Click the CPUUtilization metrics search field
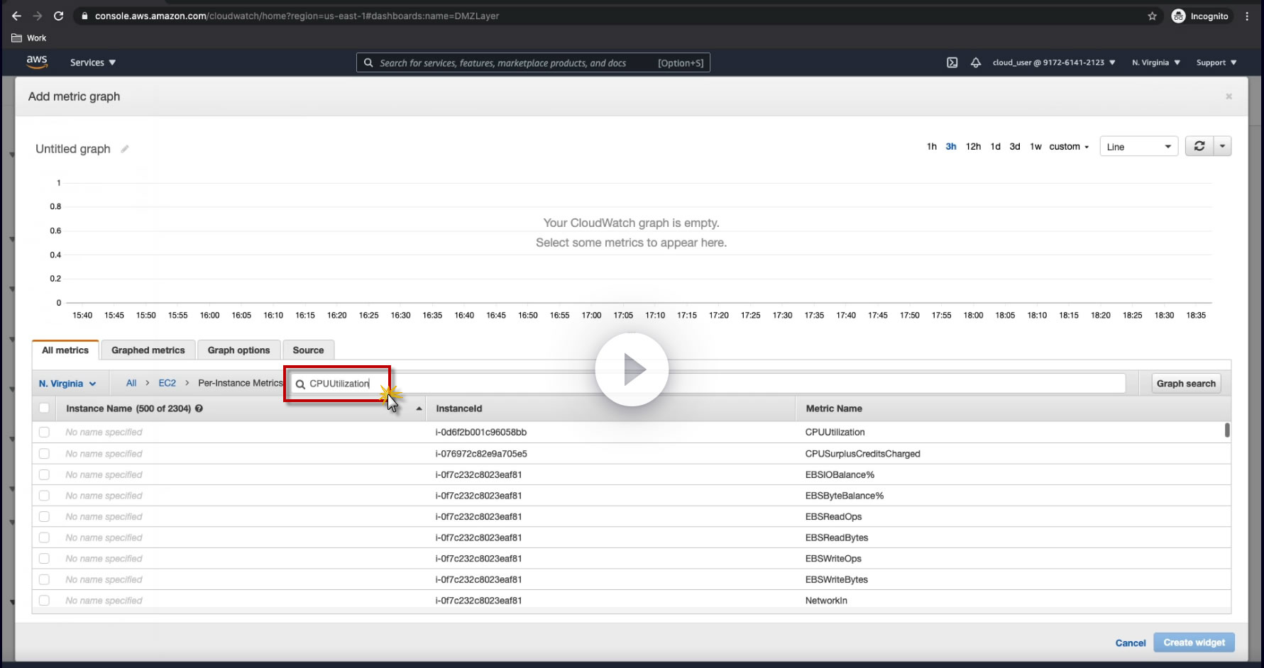Screen dimensions: 1264x668 coord(708,384)
